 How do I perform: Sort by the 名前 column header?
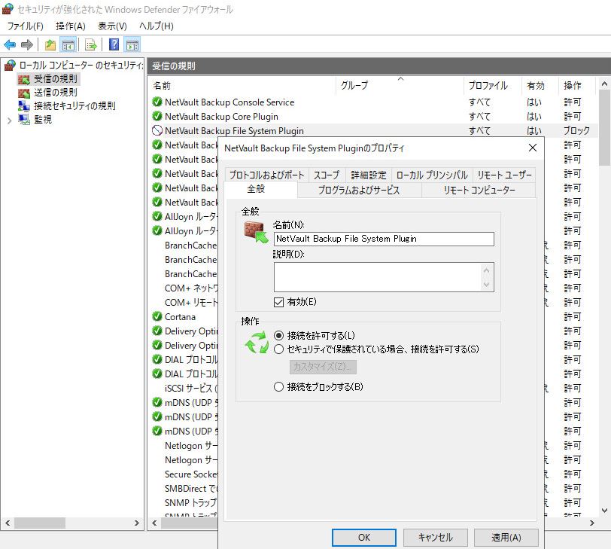pyautogui.click(x=242, y=85)
